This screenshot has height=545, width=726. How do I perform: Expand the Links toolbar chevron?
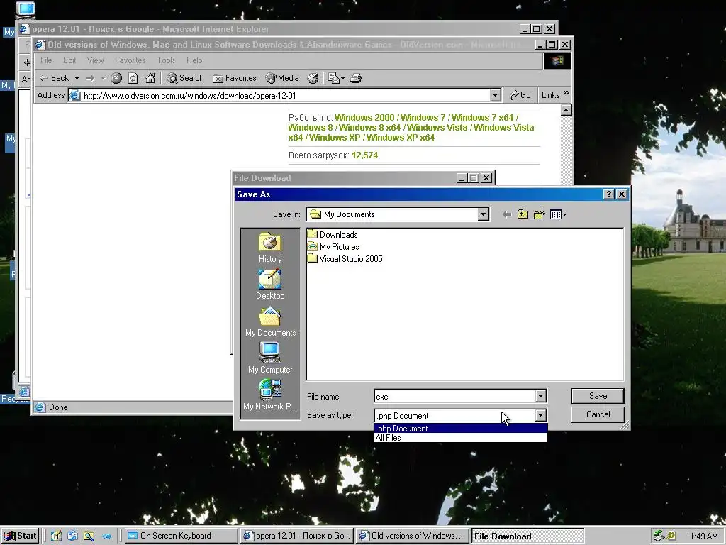(x=566, y=94)
